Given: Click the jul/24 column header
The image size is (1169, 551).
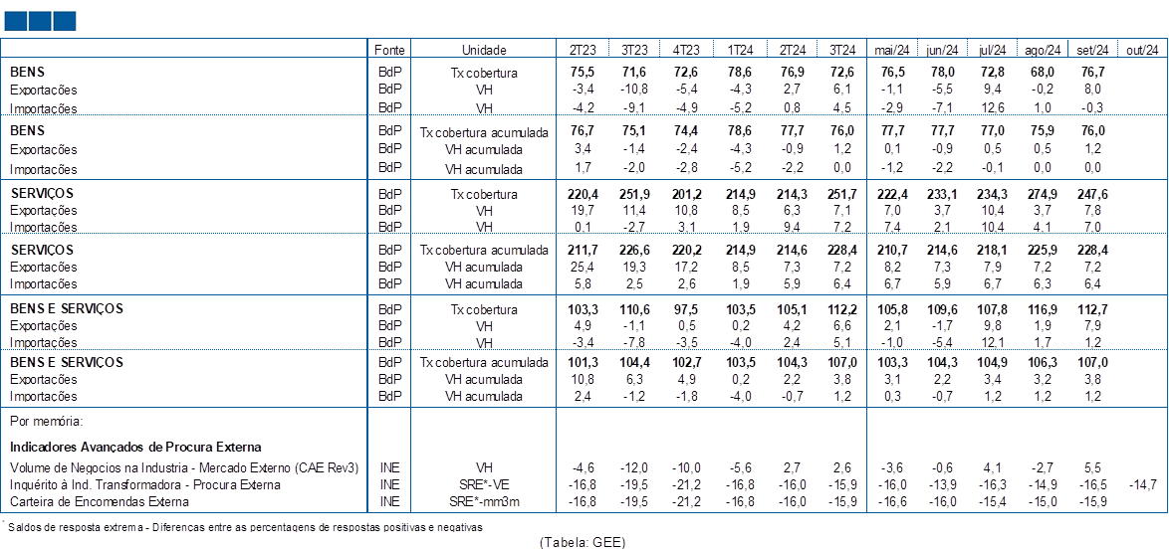Looking at the screenshot, I should tap(993, 50).
